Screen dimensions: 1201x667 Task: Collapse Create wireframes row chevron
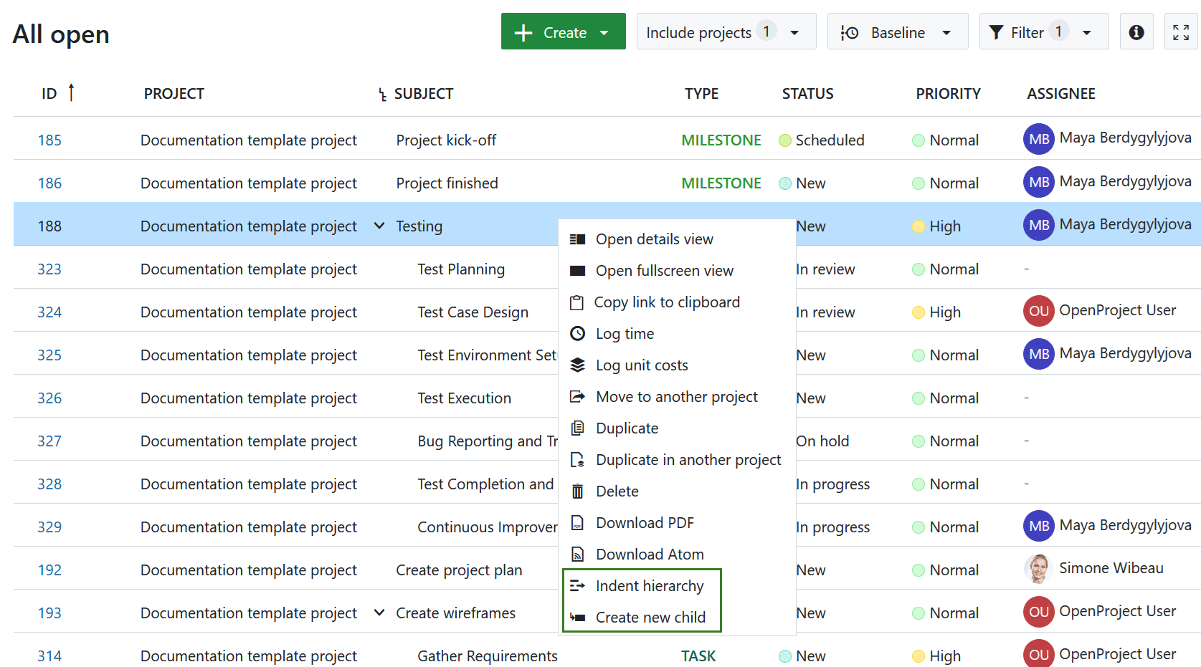[x=379, y=613]
